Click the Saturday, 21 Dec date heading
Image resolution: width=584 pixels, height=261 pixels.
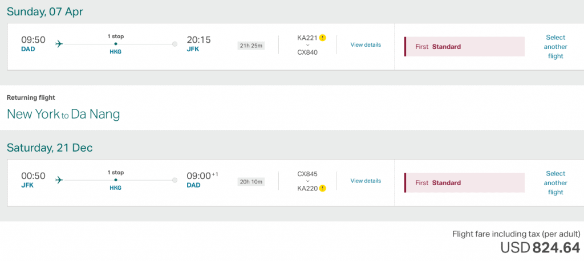coord(50,148)
